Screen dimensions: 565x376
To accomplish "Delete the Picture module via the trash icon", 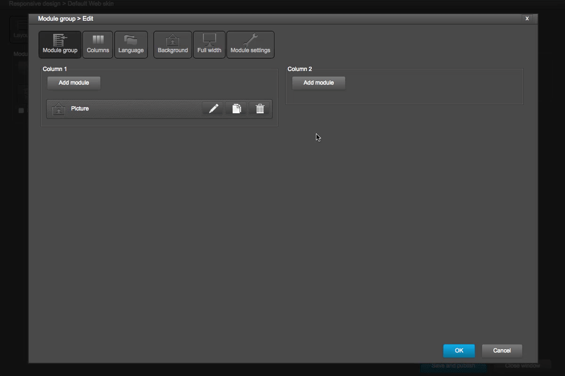I will 259,108.
